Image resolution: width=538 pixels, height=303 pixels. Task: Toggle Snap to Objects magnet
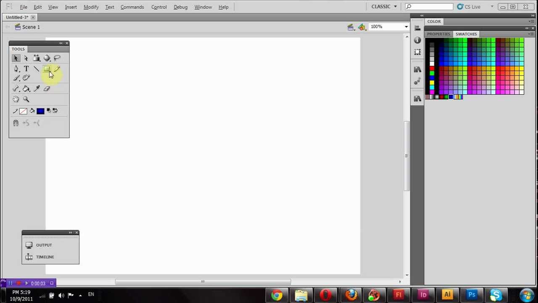pyautogui.click(x=16, y=123)
